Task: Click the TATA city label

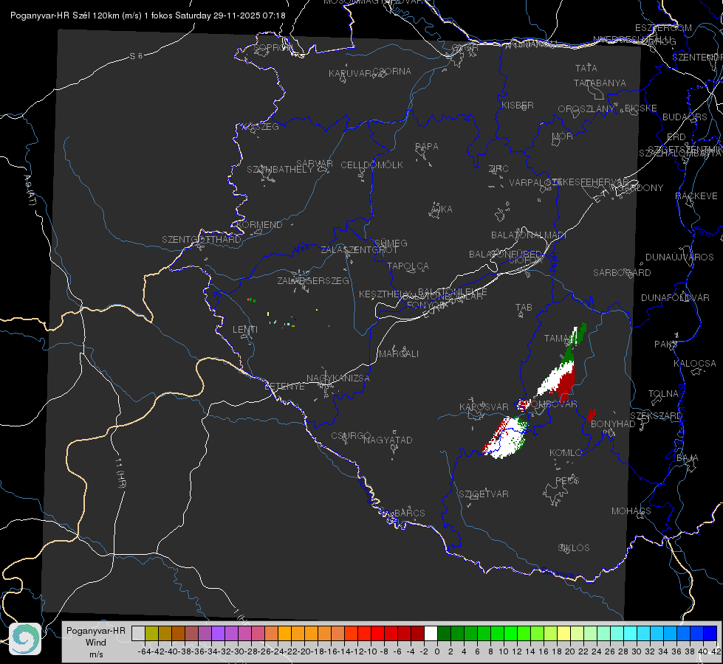Action: pyautogui.click(x=586, y=68)
